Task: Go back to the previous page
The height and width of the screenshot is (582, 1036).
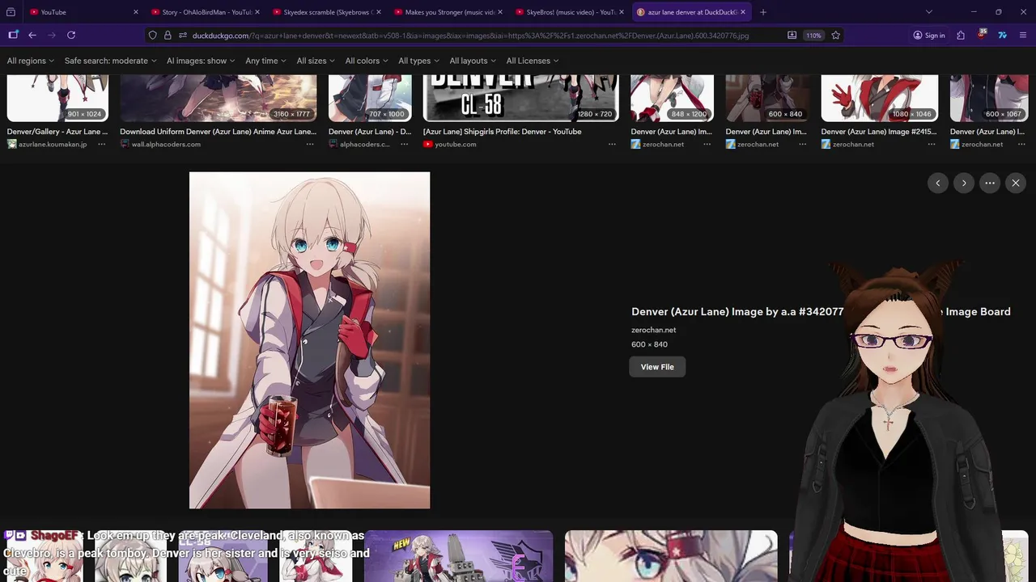Action: (32, 35)
